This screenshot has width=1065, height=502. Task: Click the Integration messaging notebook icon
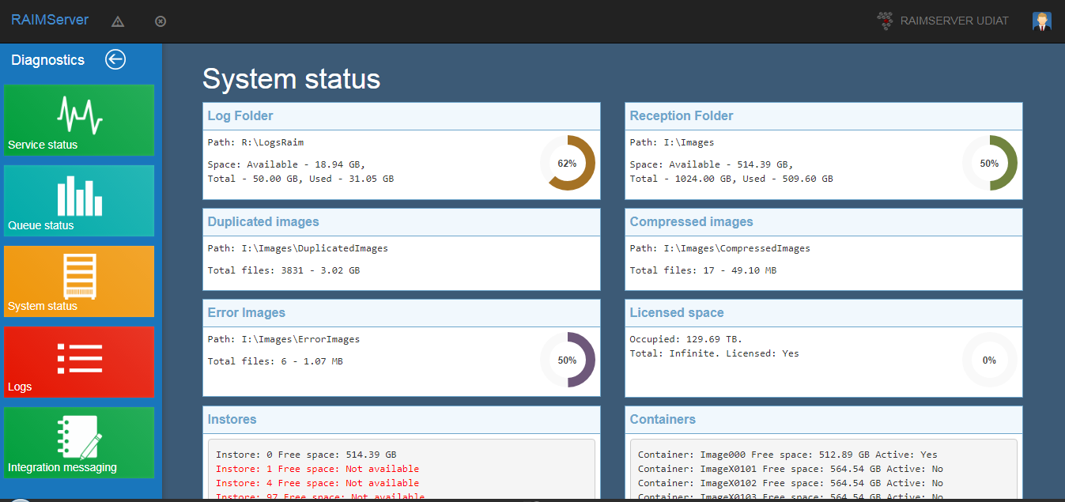79,437
